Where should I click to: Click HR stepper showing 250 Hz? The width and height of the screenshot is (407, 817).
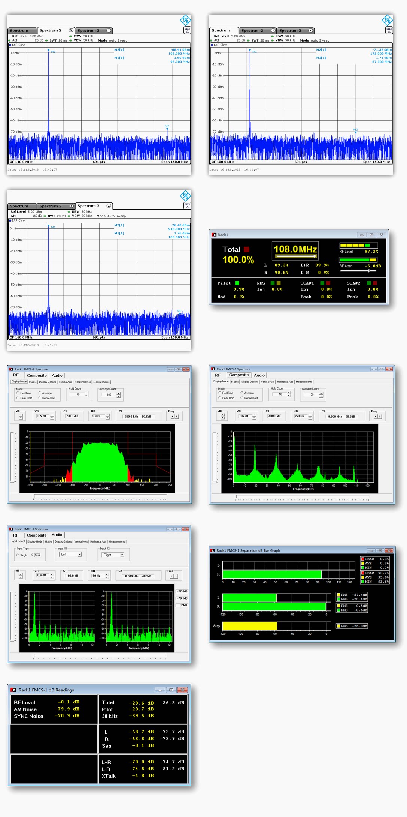coord(310,416)
